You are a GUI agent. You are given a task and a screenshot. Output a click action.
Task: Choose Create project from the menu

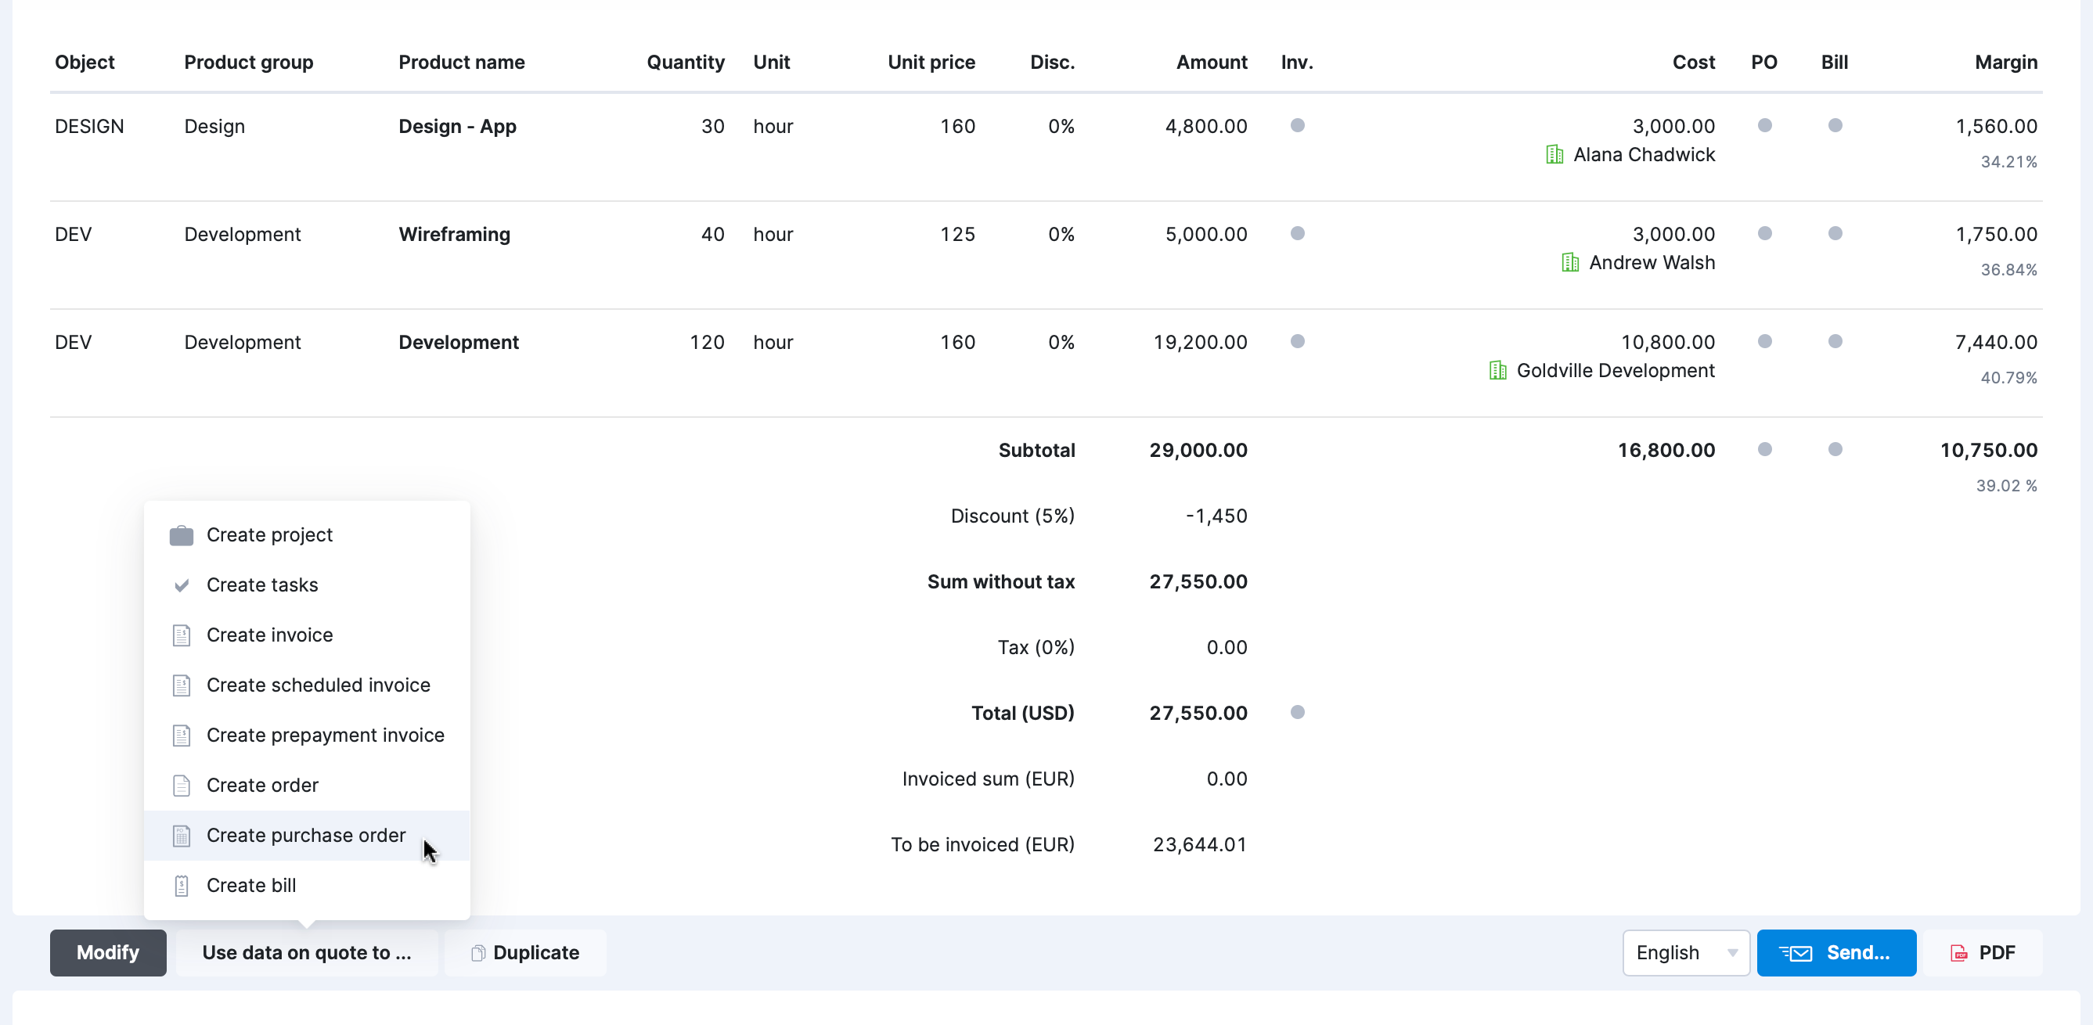point(307,535)
